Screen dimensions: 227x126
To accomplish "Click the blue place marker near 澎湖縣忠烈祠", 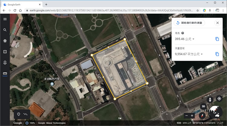I will click(x=52, y=84).
